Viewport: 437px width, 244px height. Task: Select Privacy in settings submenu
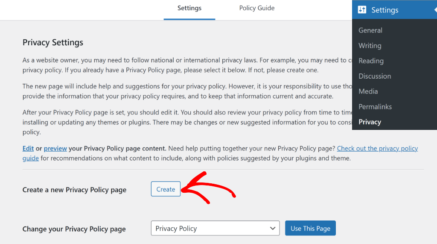[x=370, y=122]
